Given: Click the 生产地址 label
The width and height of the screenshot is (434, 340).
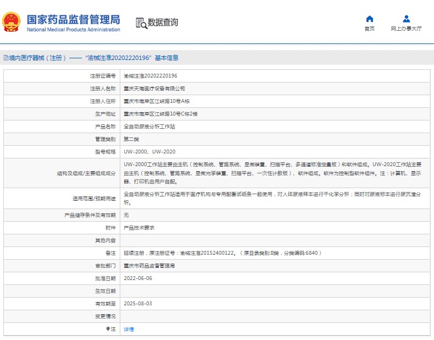Looking at the screenshot, I should 105,114.
